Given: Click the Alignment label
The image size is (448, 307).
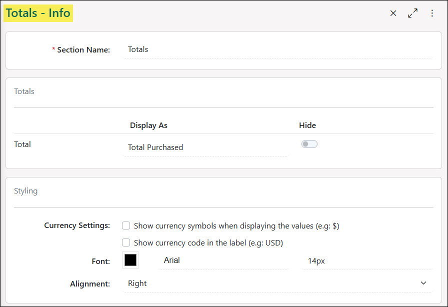Looking at the screenshot, I should (90, 284).
